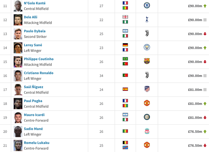
Task: Click the Atlético Madrid crest icon
Action: point(147,89)
